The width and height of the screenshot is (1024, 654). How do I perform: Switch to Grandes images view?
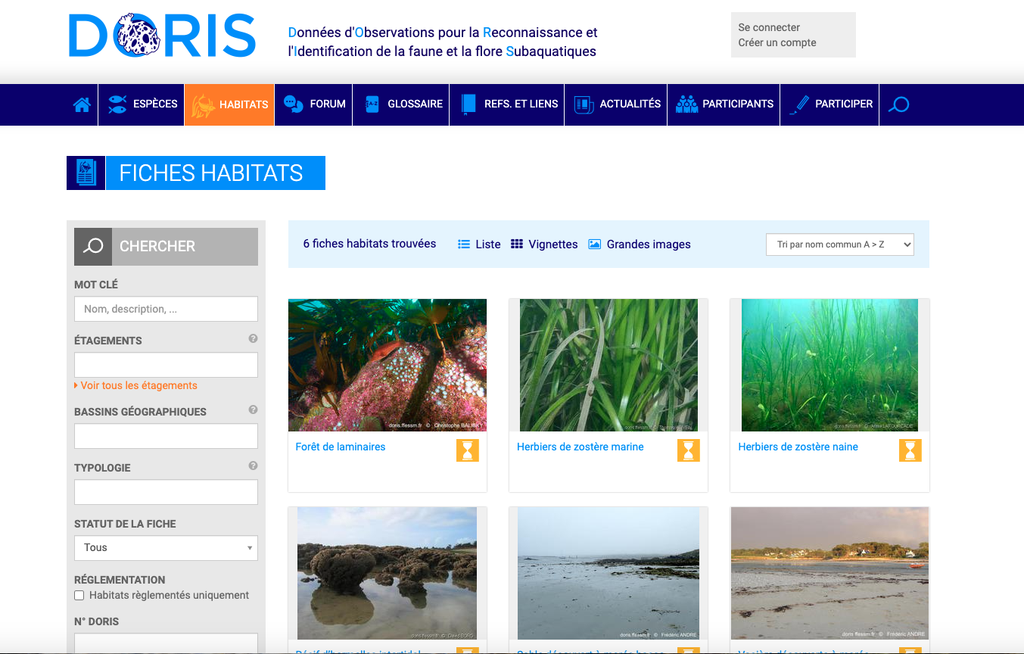[640, 244]
